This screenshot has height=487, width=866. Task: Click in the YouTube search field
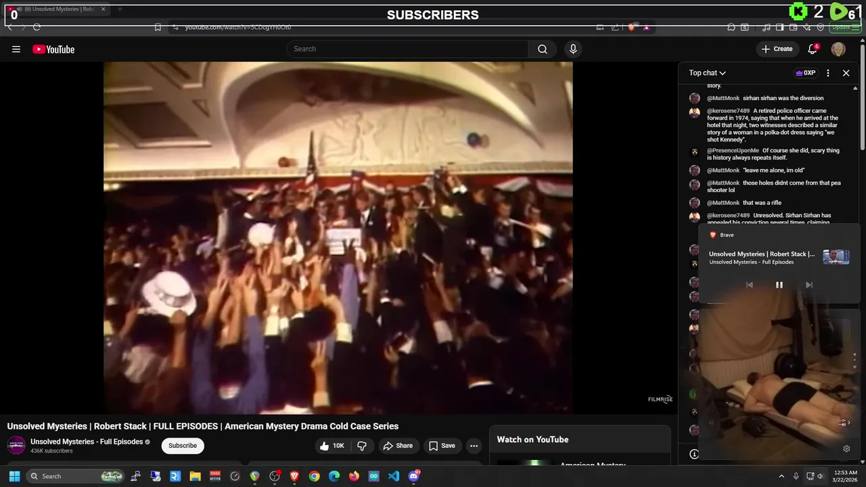407,49
